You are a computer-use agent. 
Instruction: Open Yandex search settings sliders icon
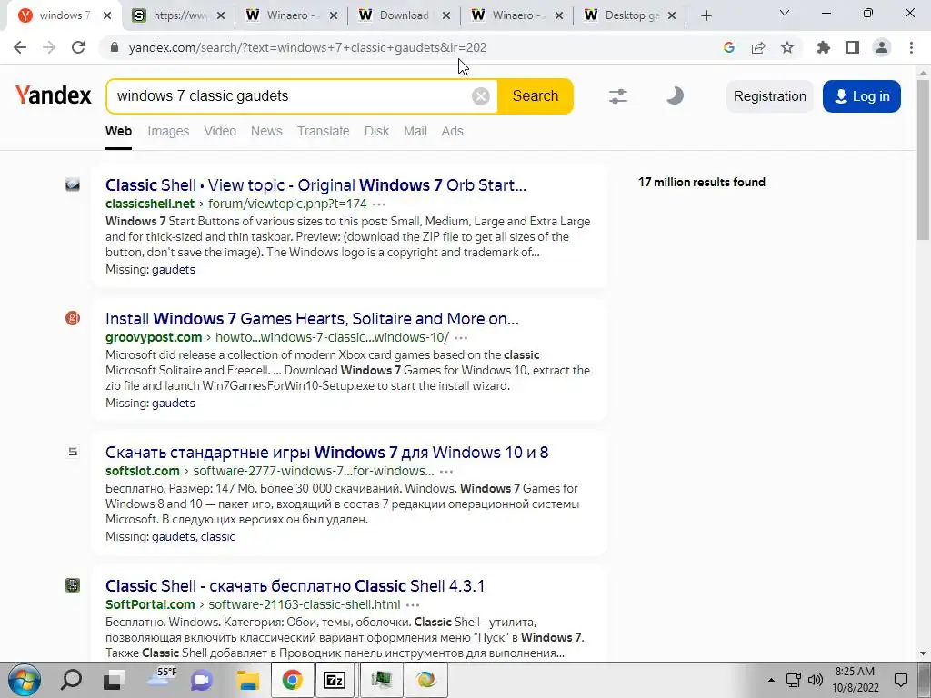tap(618, 96)
